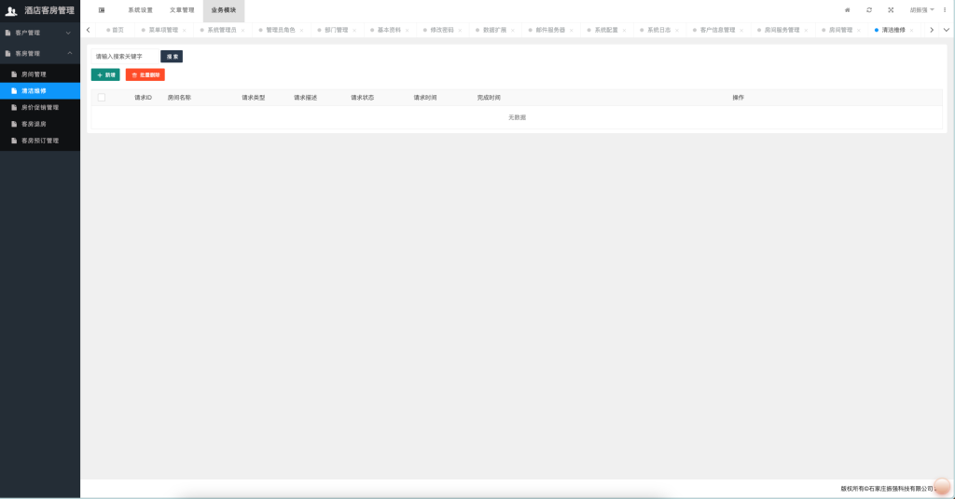This screenshot has width=955, height=499.
Task: Click the hotel logo icon beside 酒店客房管理
Action: click(x=11, y=10)
